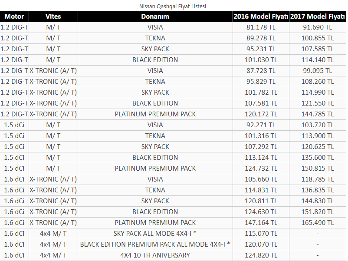Select the 113.124 TL price cell

(261, 158)
